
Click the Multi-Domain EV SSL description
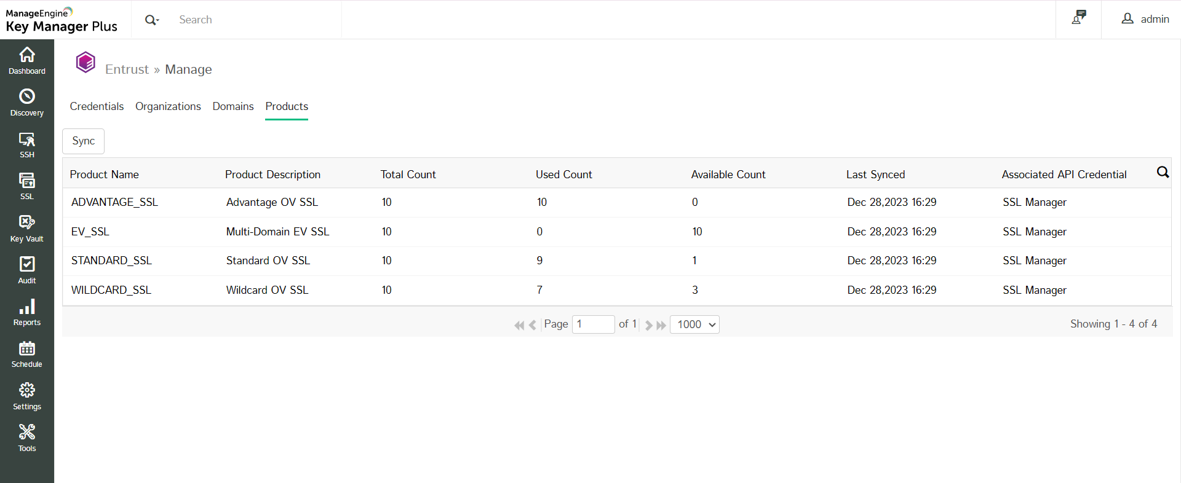(277, 232)
